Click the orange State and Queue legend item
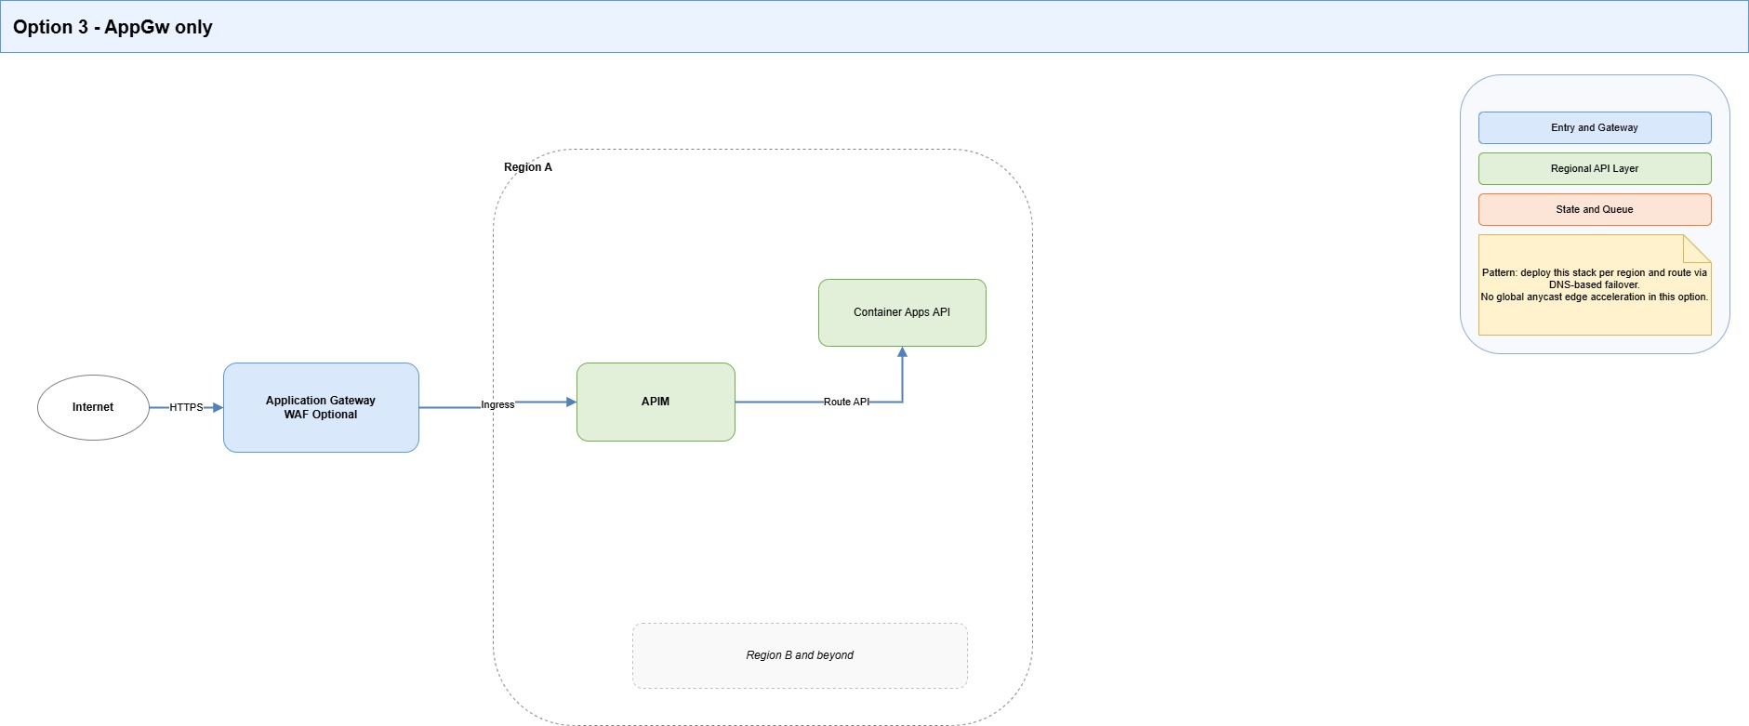 (1595, 210)
